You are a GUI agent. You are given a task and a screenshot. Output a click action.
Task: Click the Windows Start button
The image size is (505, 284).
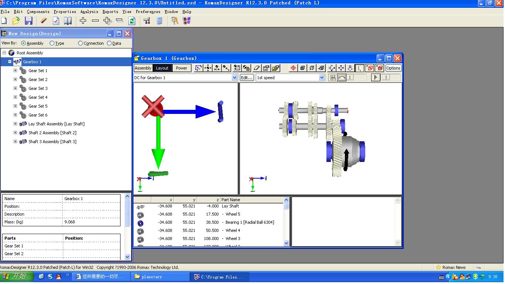coord(17,276)
